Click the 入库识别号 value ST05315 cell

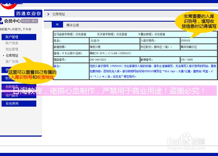198,41
